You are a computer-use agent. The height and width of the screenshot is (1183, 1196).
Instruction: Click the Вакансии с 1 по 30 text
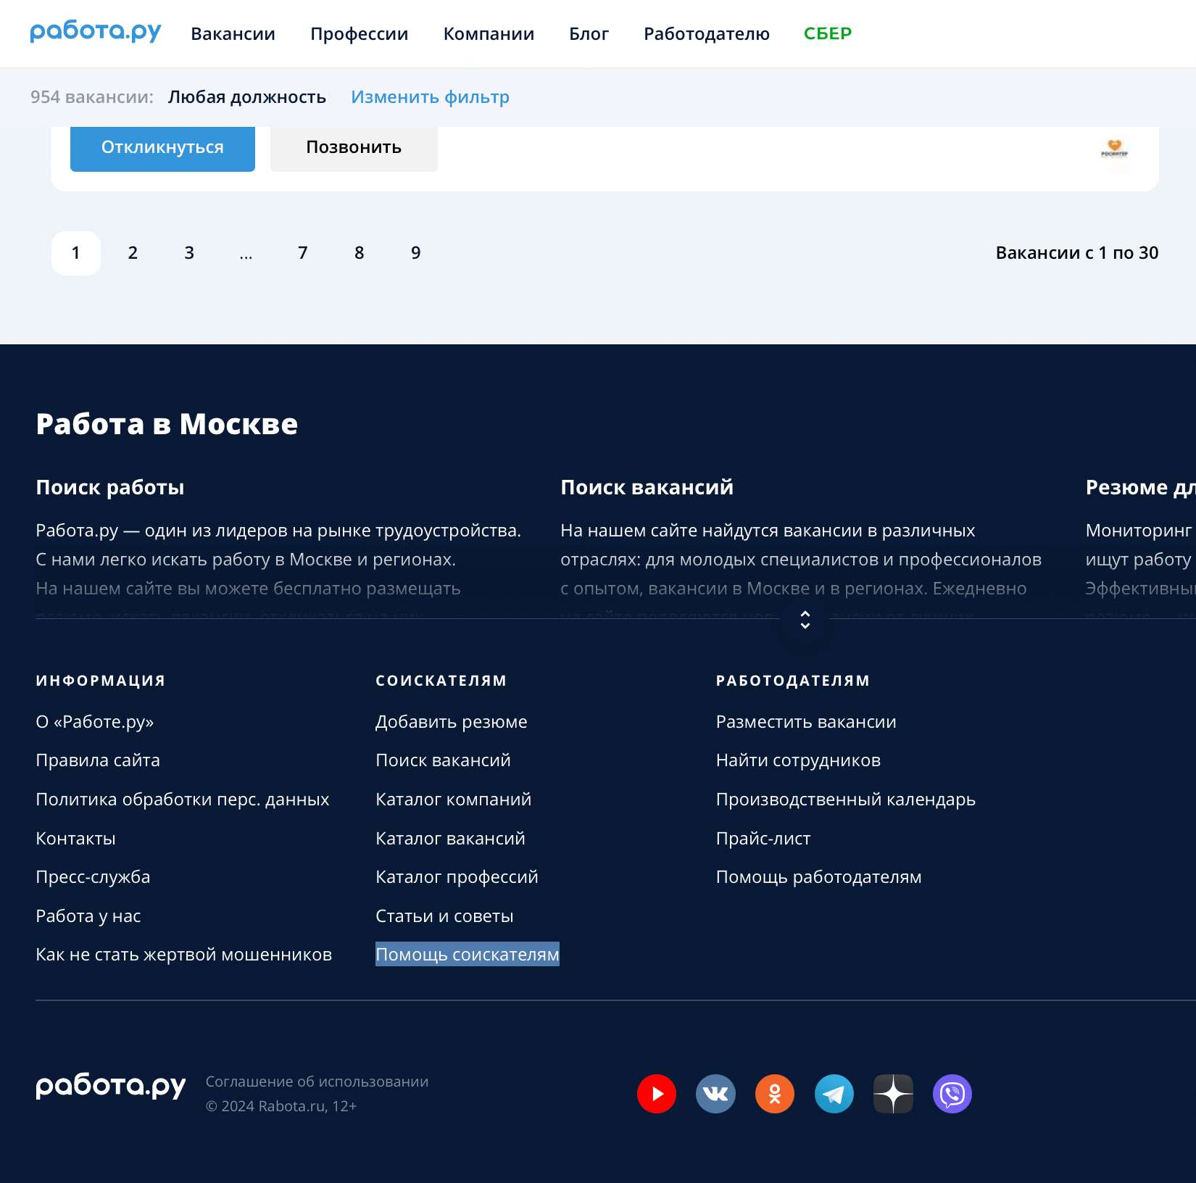tap(1077, 253)
